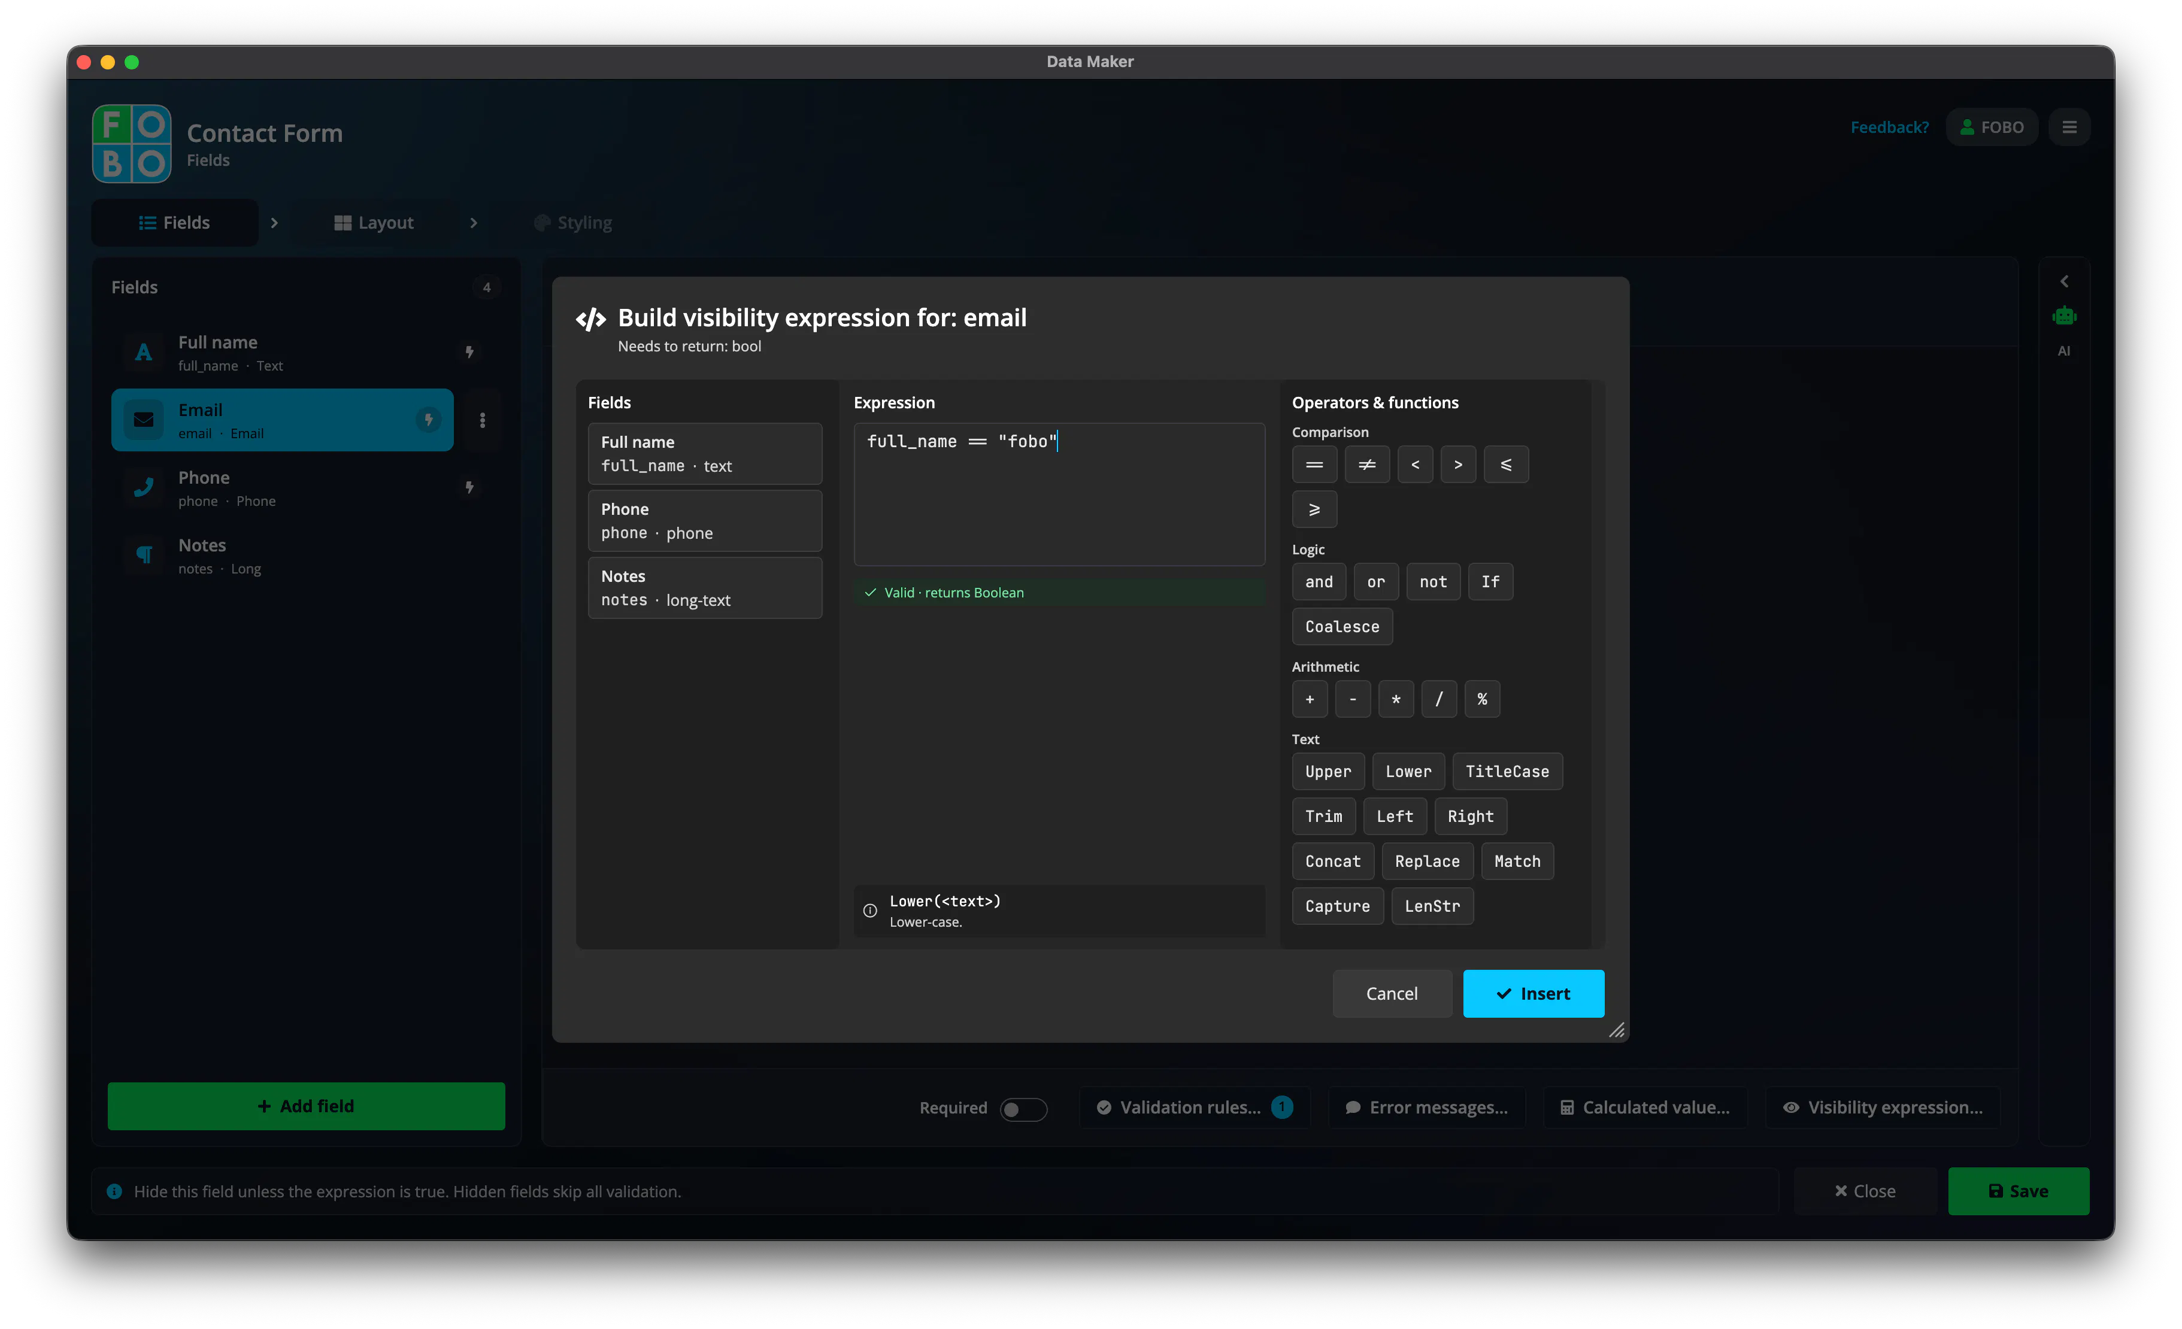
Task: Open Calculated value settings
Action: (1645, 1107)
